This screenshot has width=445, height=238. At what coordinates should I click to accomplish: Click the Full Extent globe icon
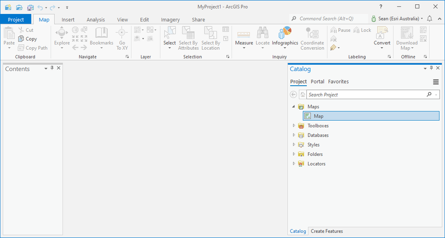[x=75, y=29]
